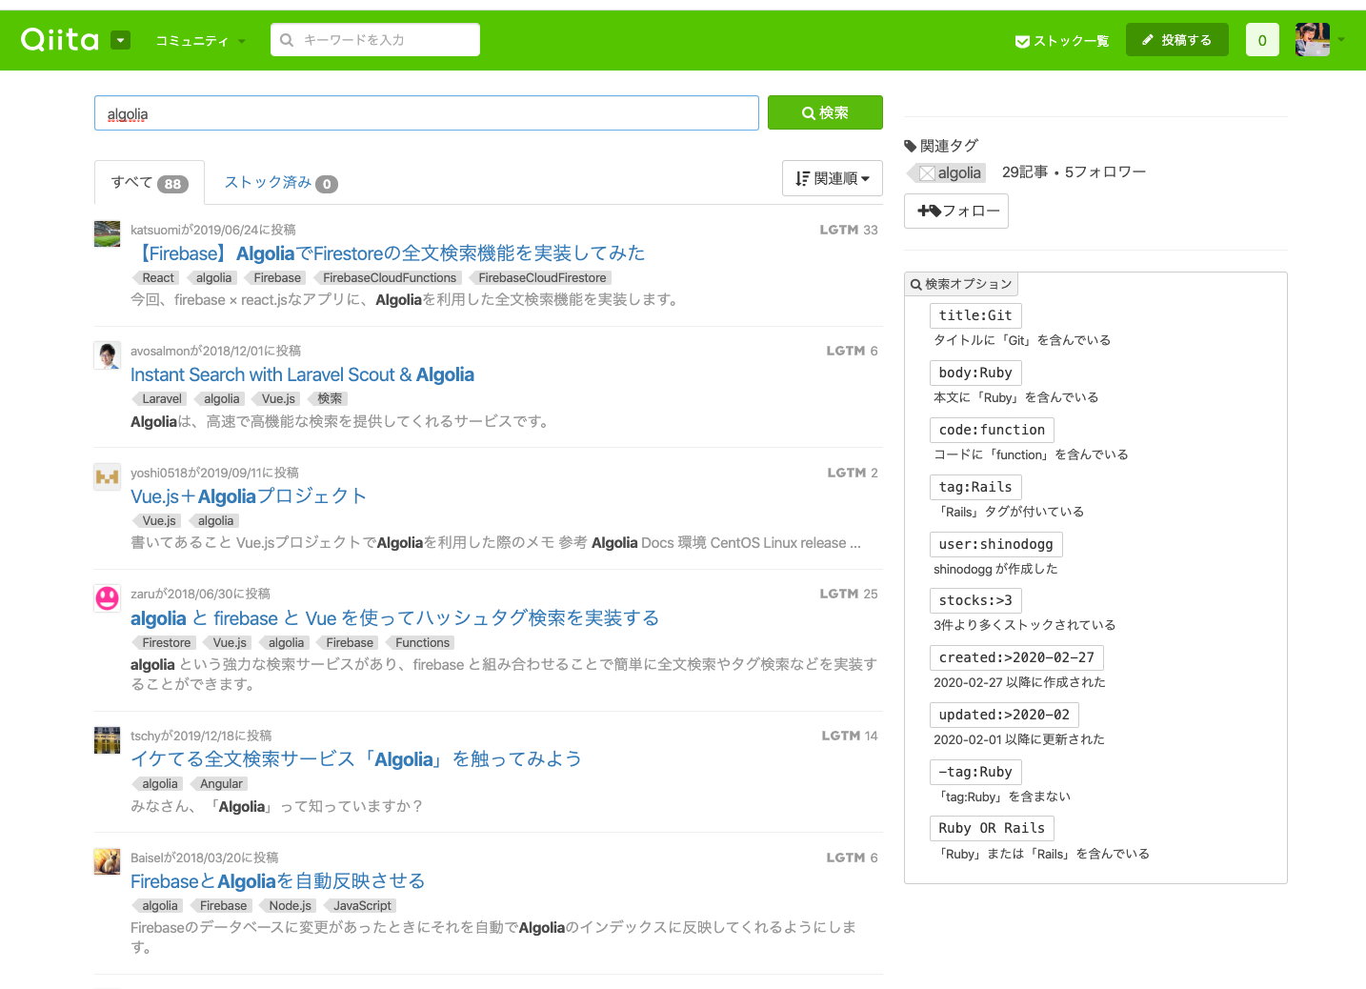Click the JavaScript tag
This screenshot has width=1366, height=989.
[x=362, y=906]
